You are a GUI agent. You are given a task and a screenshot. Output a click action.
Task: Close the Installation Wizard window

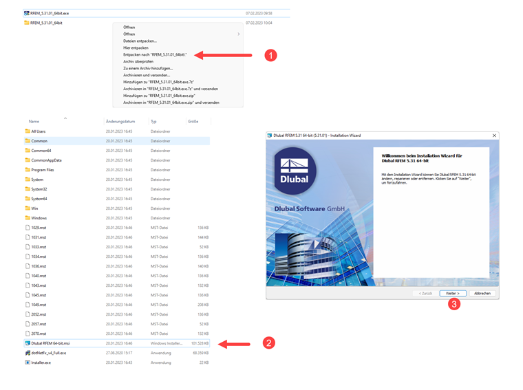click(494, 136)
